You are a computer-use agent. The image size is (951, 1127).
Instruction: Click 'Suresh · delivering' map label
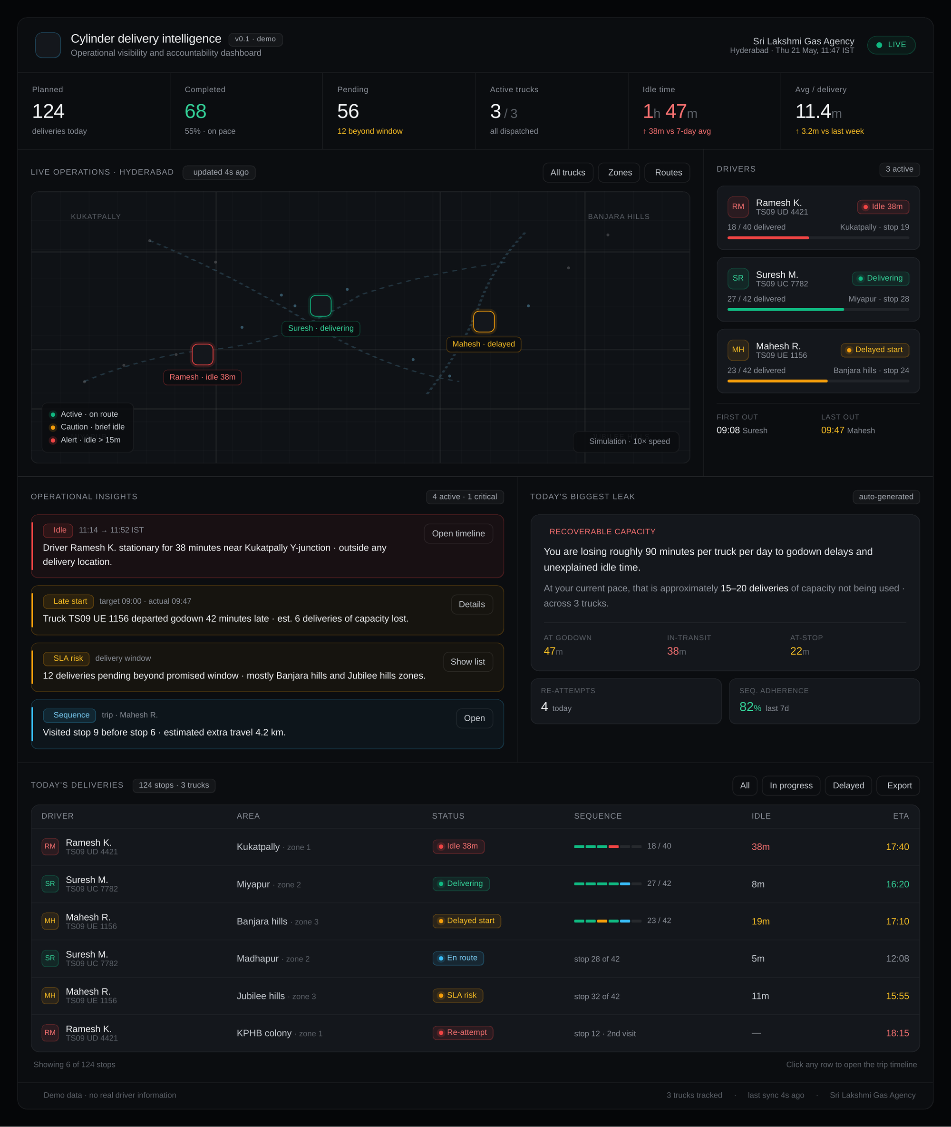321,328
